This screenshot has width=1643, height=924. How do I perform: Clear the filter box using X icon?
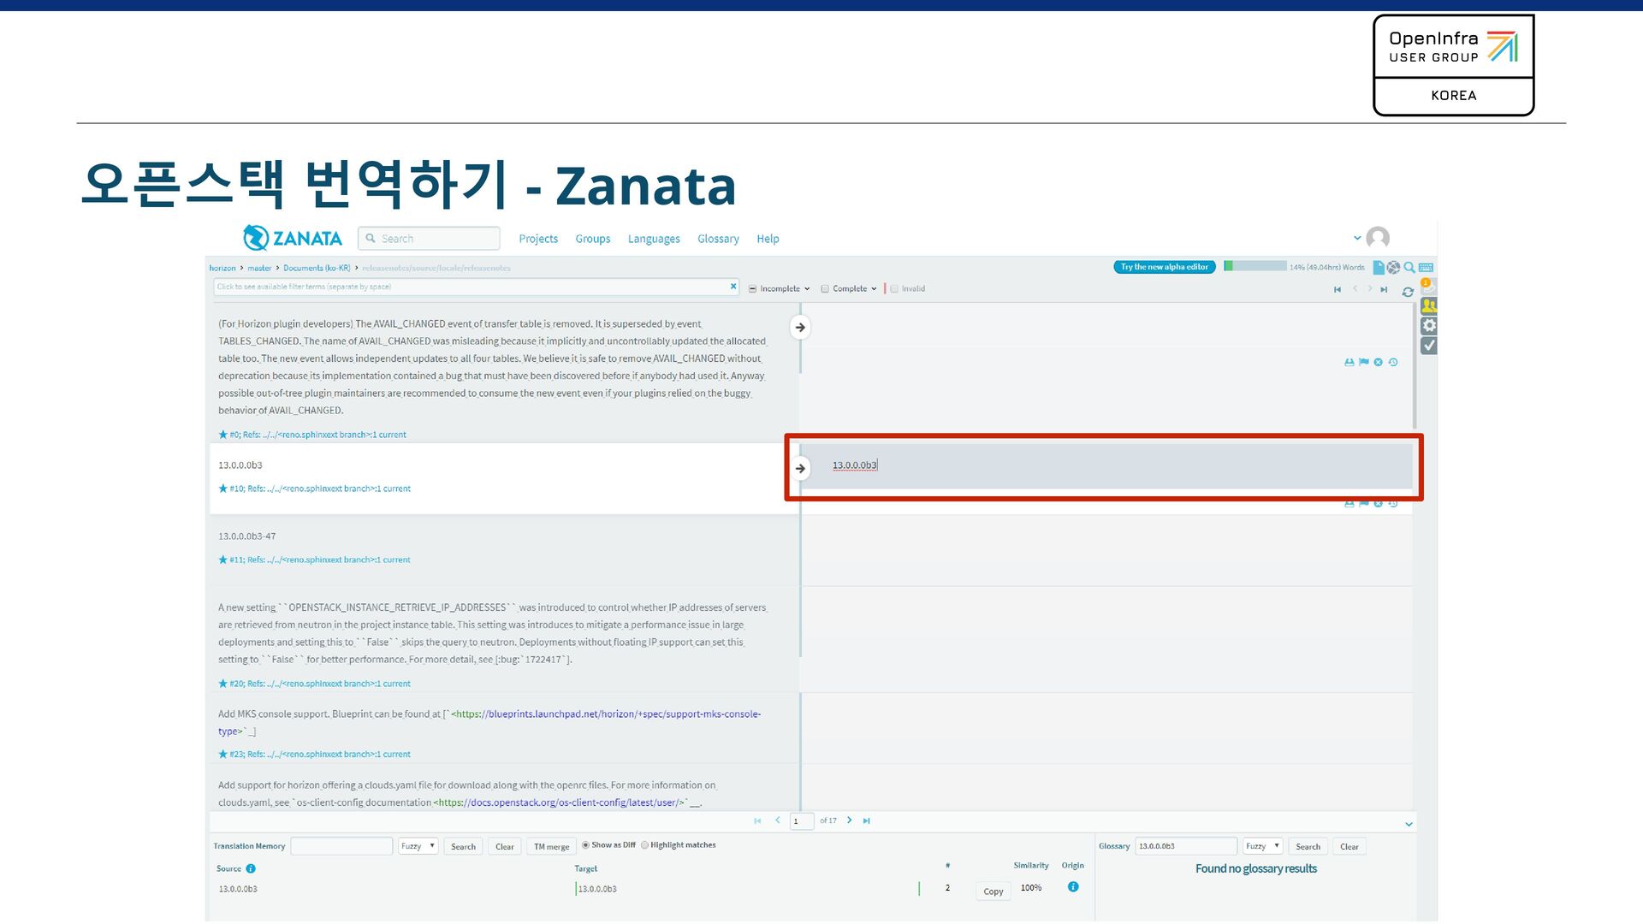tap(733, 287)
